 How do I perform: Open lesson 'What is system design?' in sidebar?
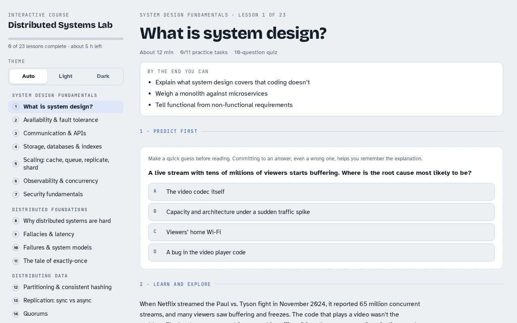(66, 107)
